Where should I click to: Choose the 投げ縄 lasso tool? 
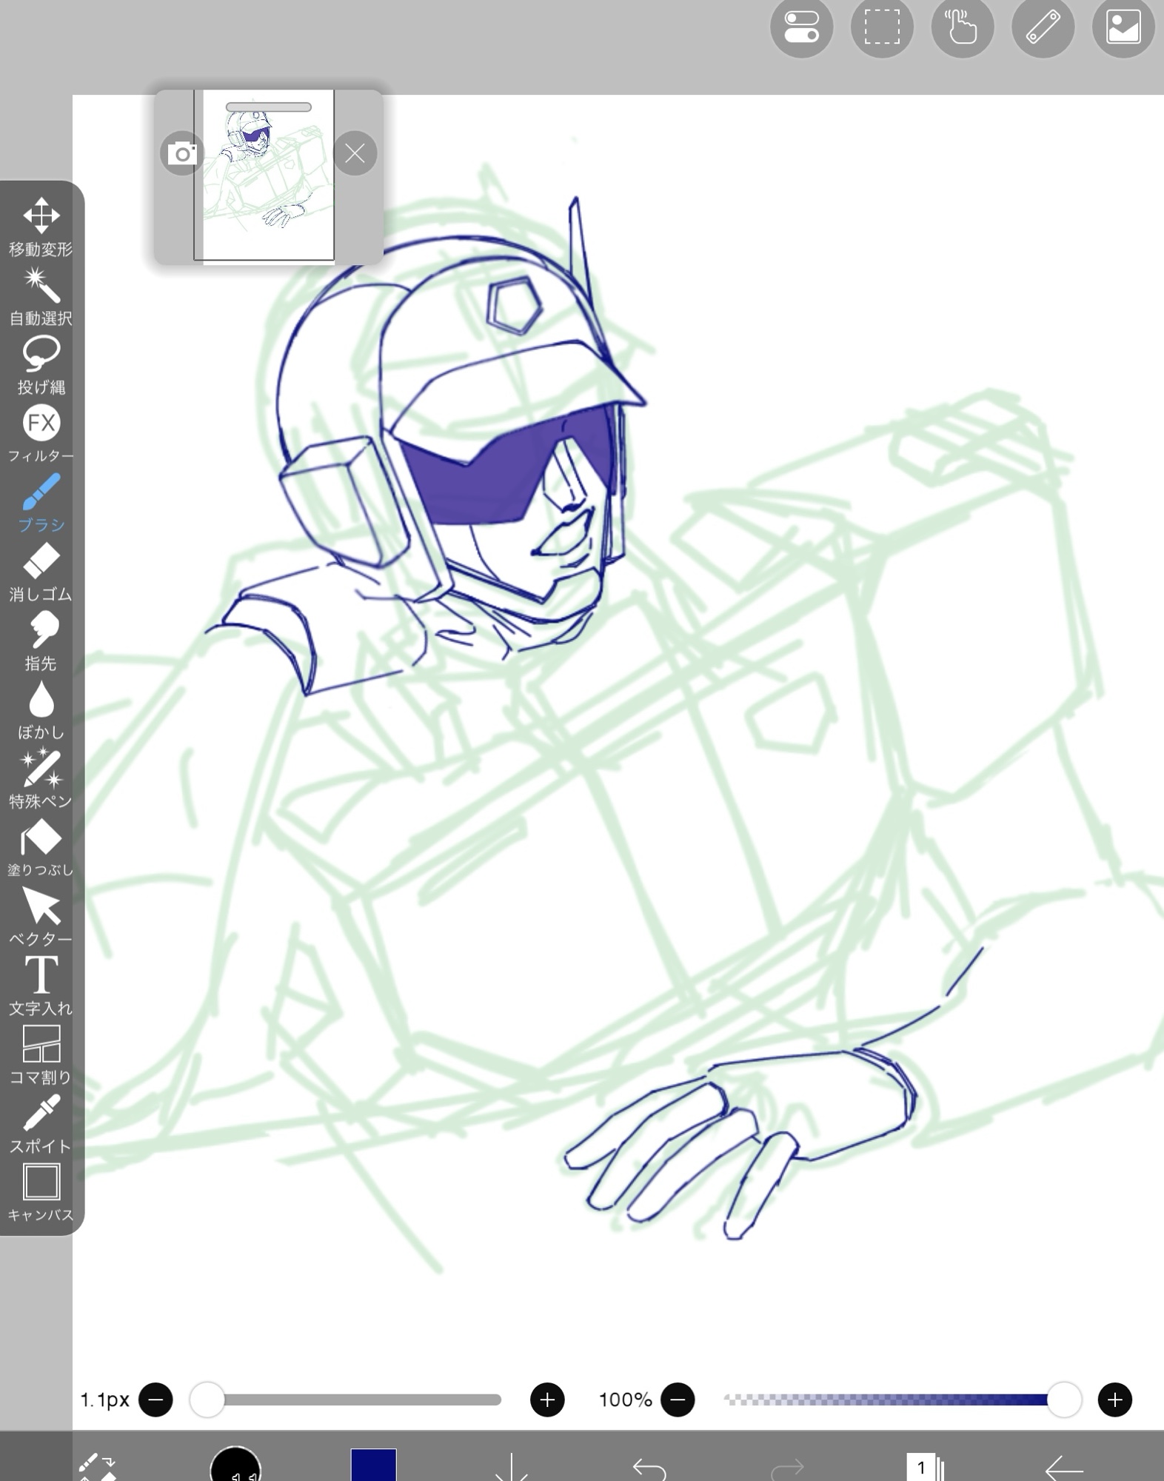[x=41, y=364]
